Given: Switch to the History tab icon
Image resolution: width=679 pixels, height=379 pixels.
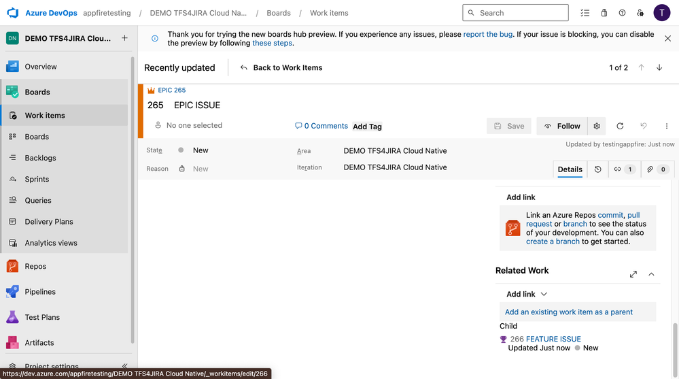Looking at the screenshot, I should click(x=597, y=169).
